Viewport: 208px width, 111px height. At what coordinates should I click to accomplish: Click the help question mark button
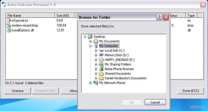click(x=159, y=17)
